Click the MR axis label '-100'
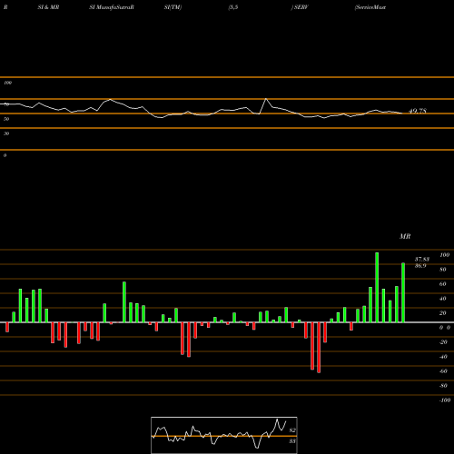 click(x=445, y=400)
